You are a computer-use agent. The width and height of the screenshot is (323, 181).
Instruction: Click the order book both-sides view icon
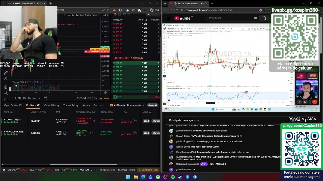click(116, 15)
